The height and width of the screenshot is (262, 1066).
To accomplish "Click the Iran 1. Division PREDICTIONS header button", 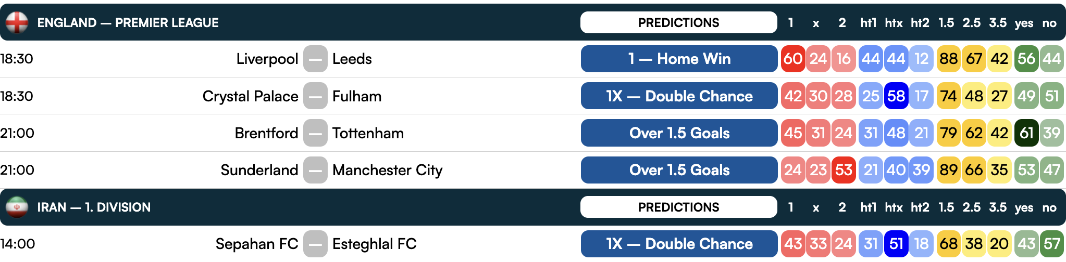I will coord(678,207).
